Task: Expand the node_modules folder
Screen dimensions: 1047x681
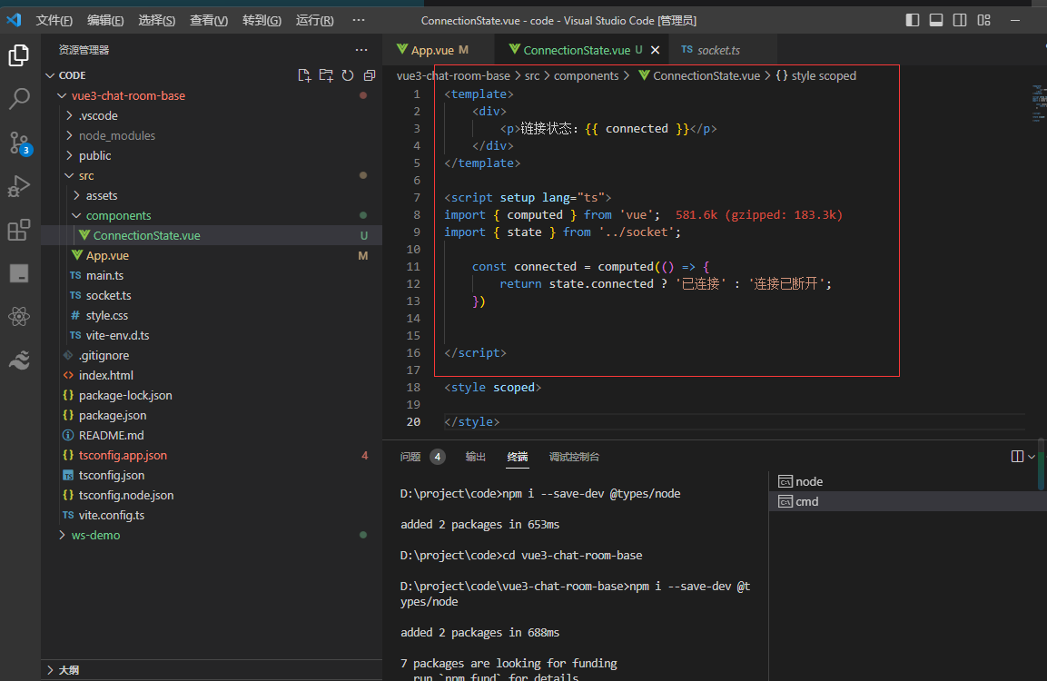Action: (x=69, y=135)
